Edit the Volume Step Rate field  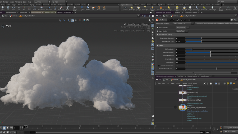click(180, 42)
